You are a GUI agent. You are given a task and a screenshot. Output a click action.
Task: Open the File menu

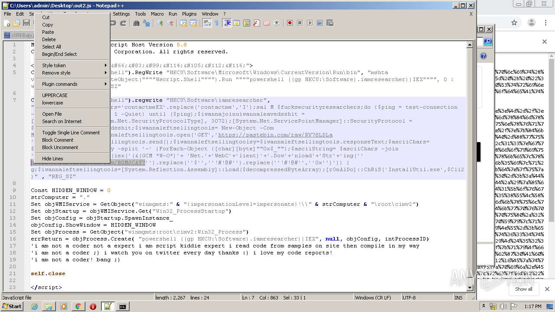pos(7,14)
